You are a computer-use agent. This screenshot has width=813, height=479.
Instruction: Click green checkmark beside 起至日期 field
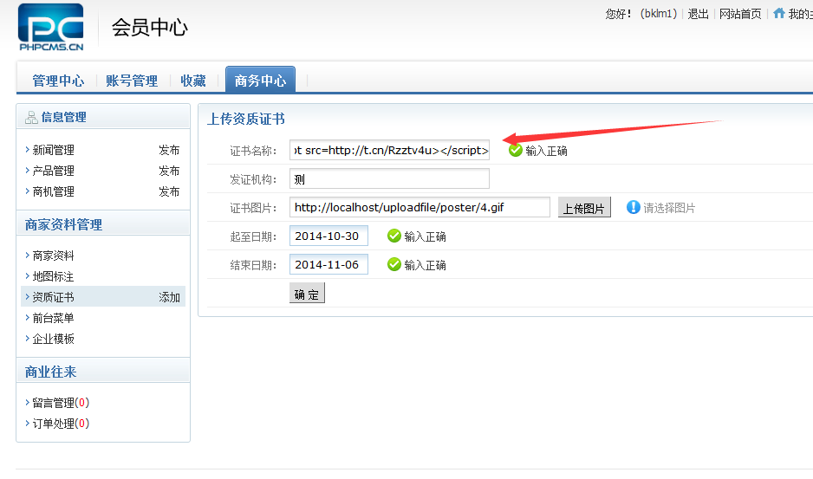point(394,236)
